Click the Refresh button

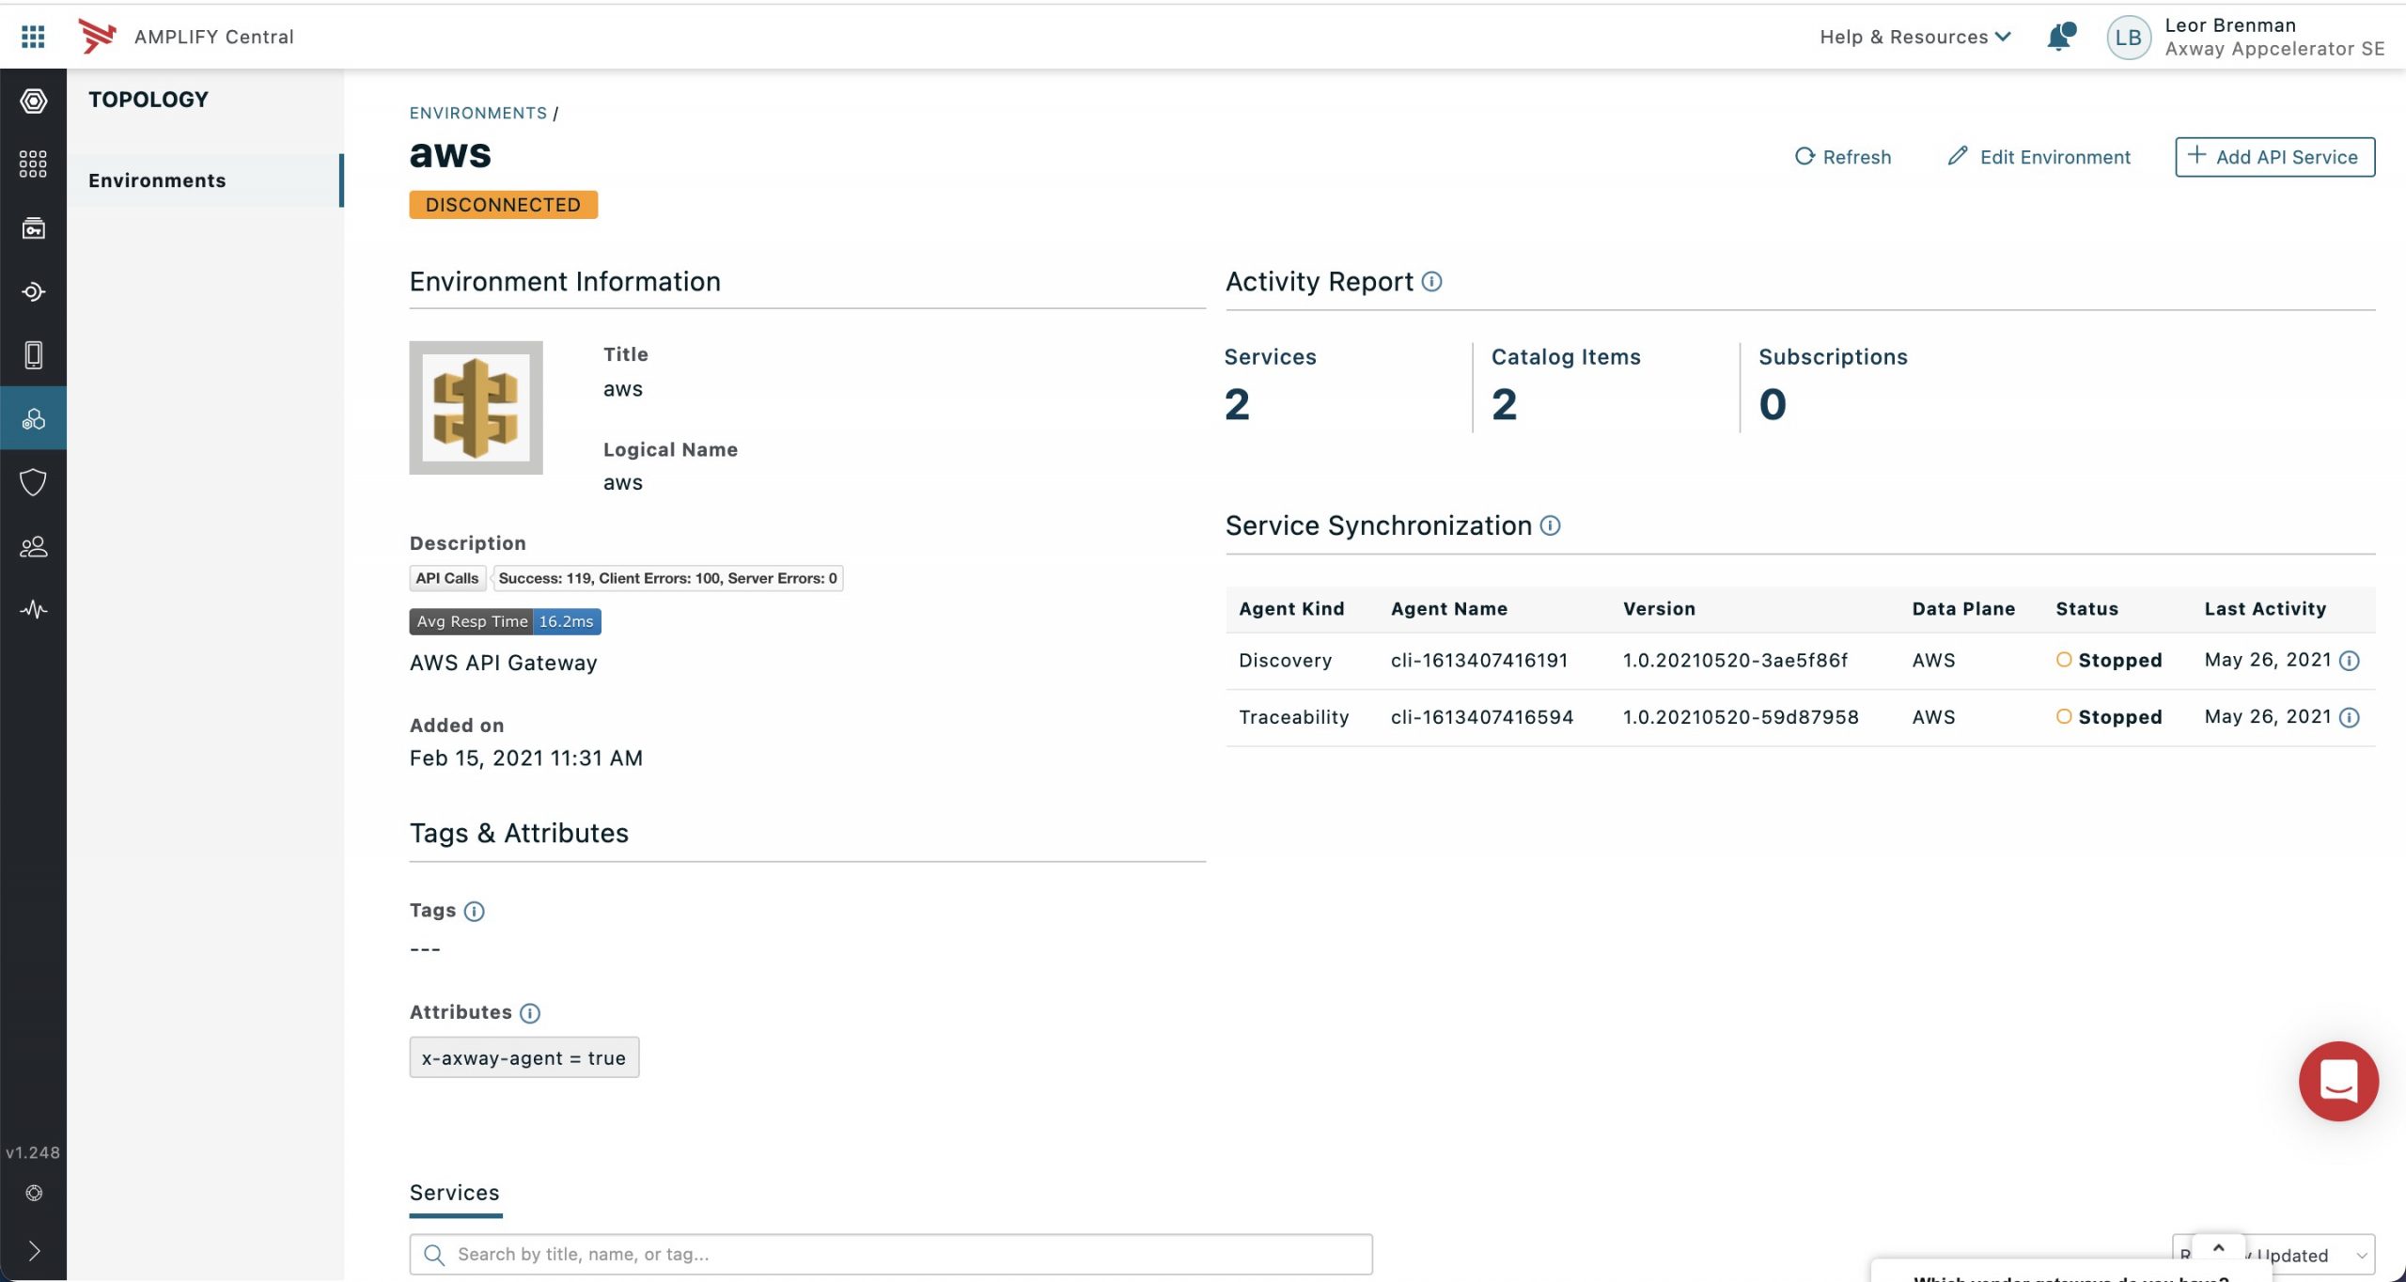pos(1842,157)
